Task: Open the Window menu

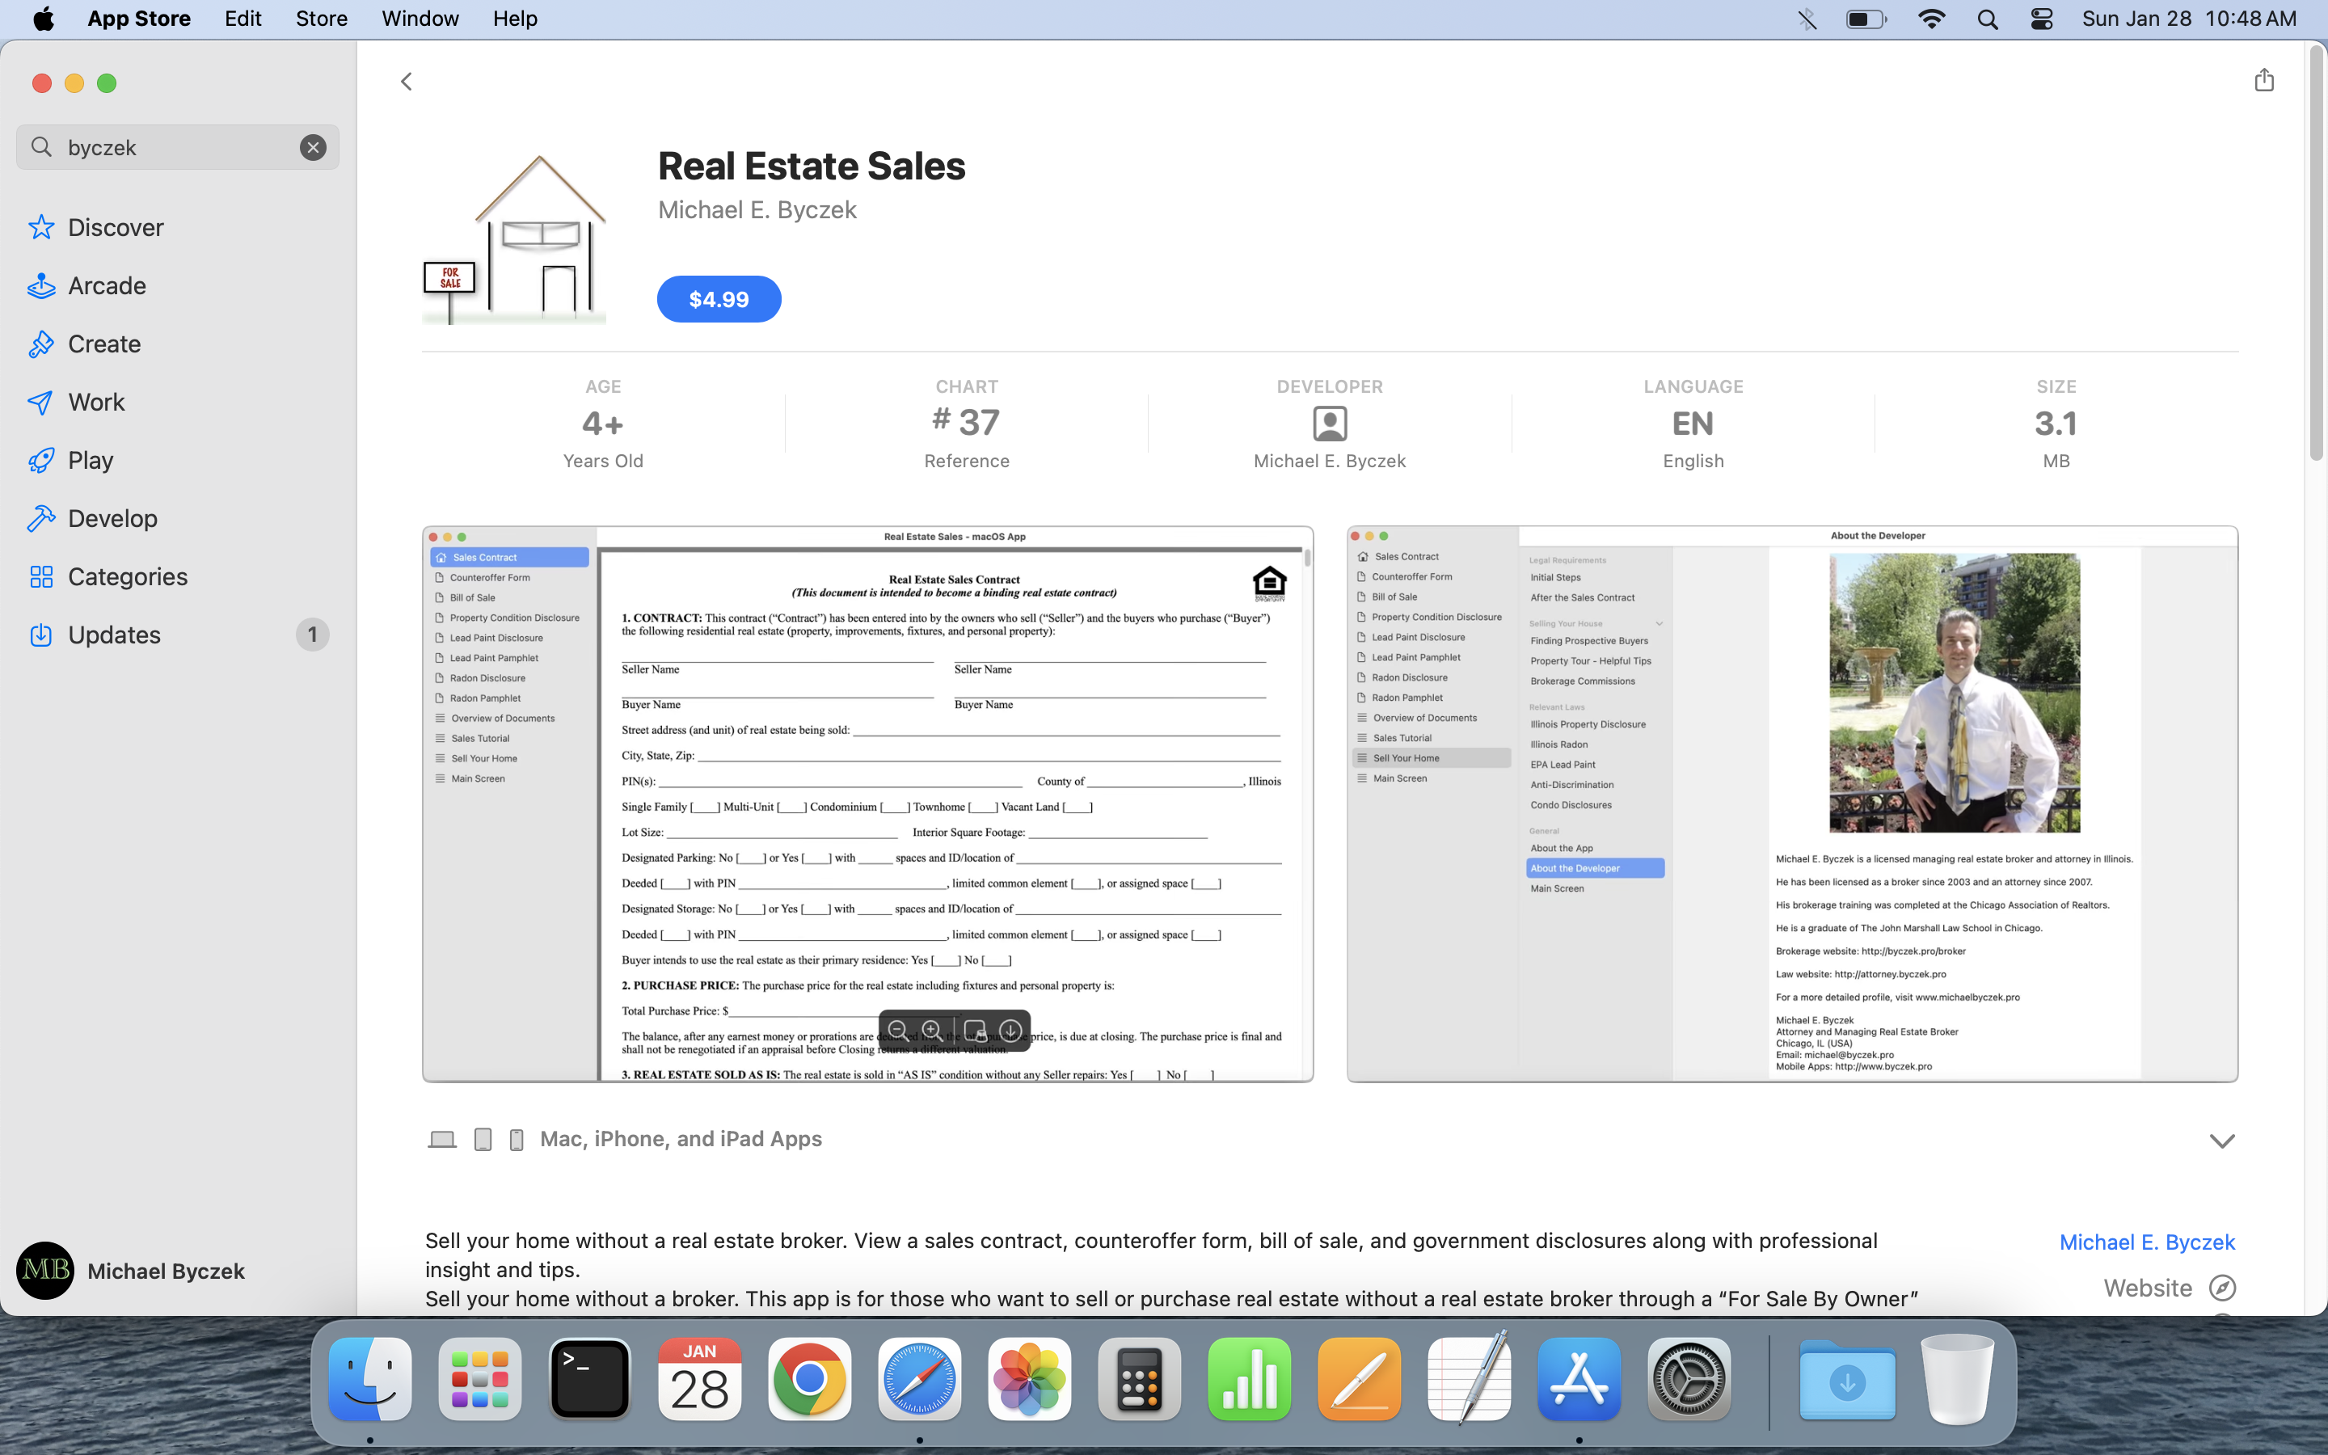Action: (x=420, y=19)
